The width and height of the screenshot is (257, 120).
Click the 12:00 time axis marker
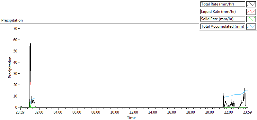pyautogui.click(x=134, y=113)
